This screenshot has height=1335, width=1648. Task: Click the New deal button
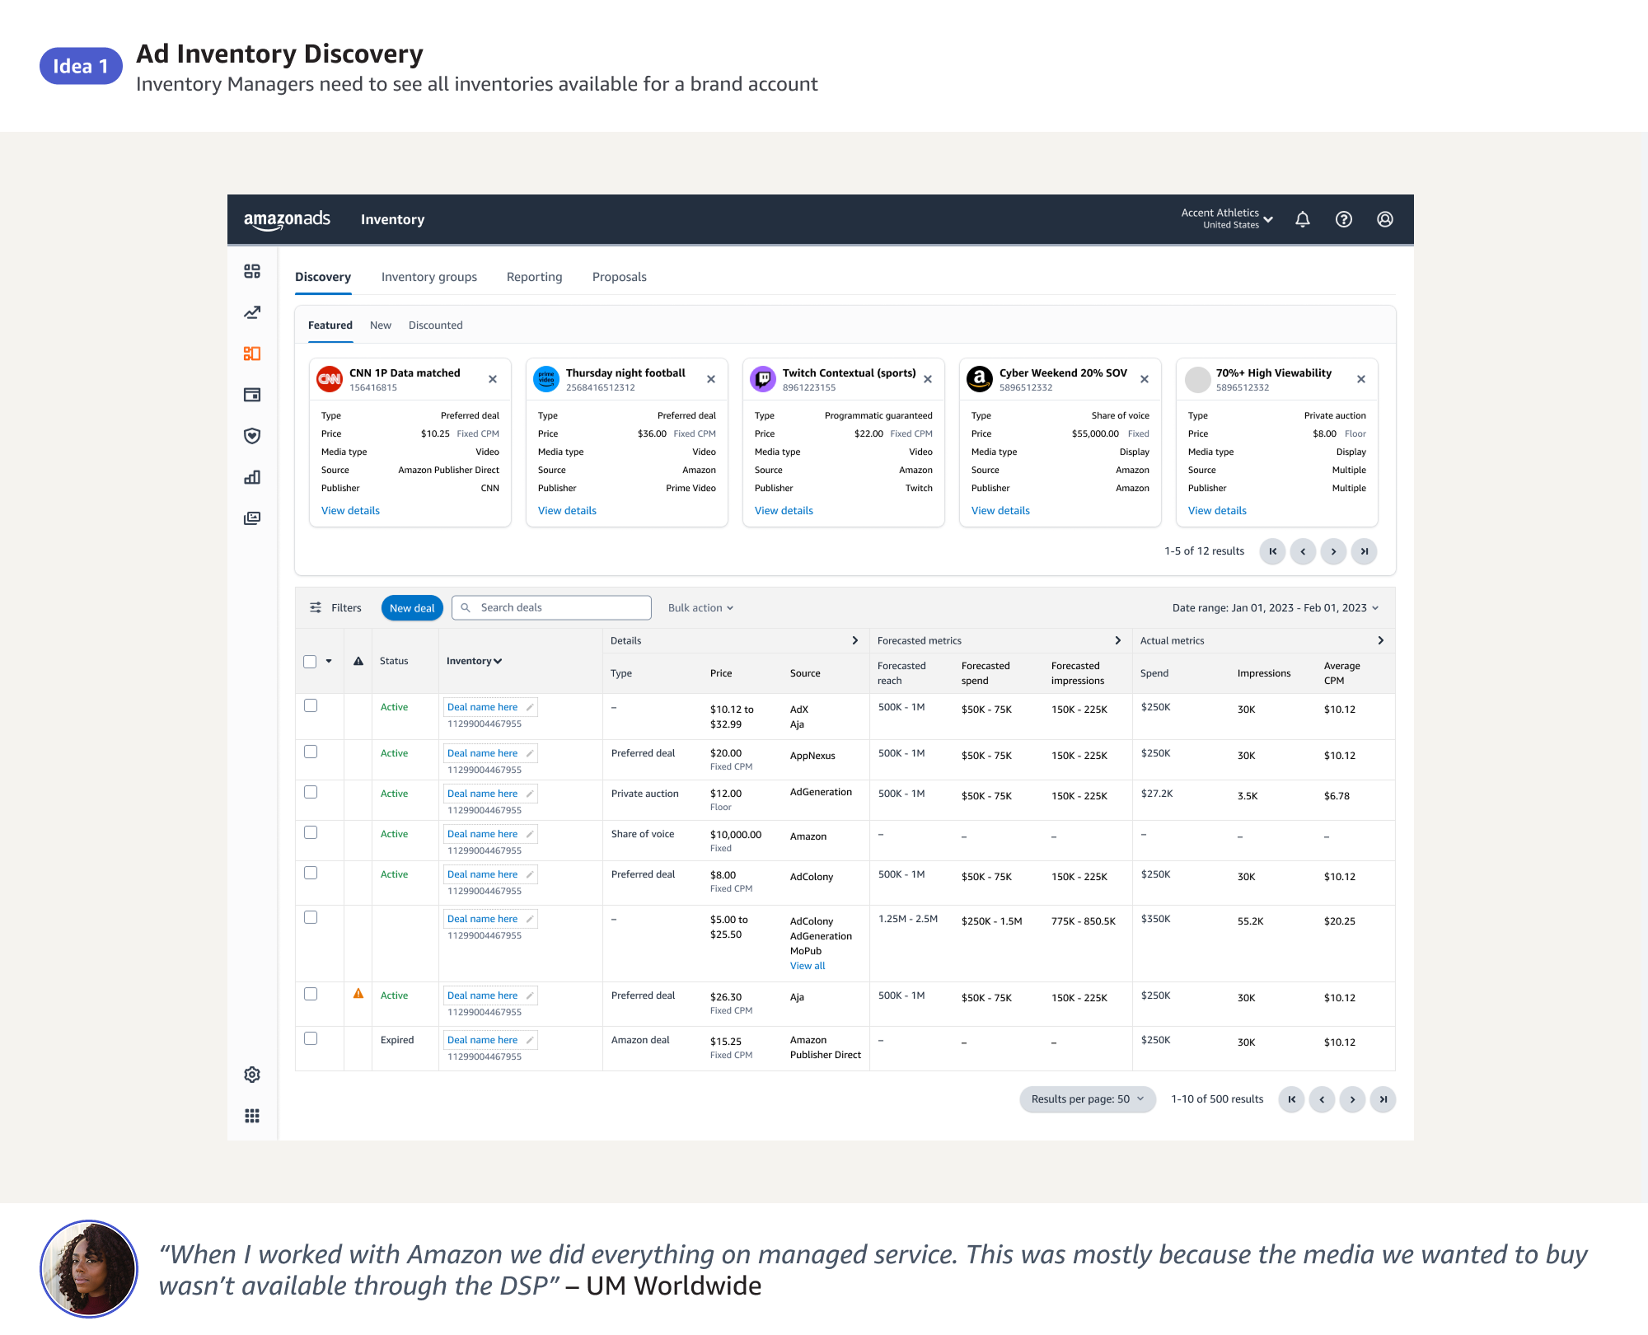[x=412, y=607]
